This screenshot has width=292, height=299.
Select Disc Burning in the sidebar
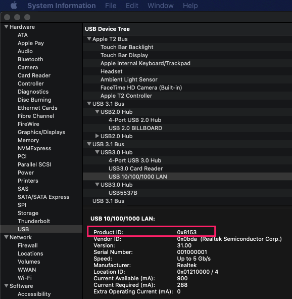[x=34, y=100]
